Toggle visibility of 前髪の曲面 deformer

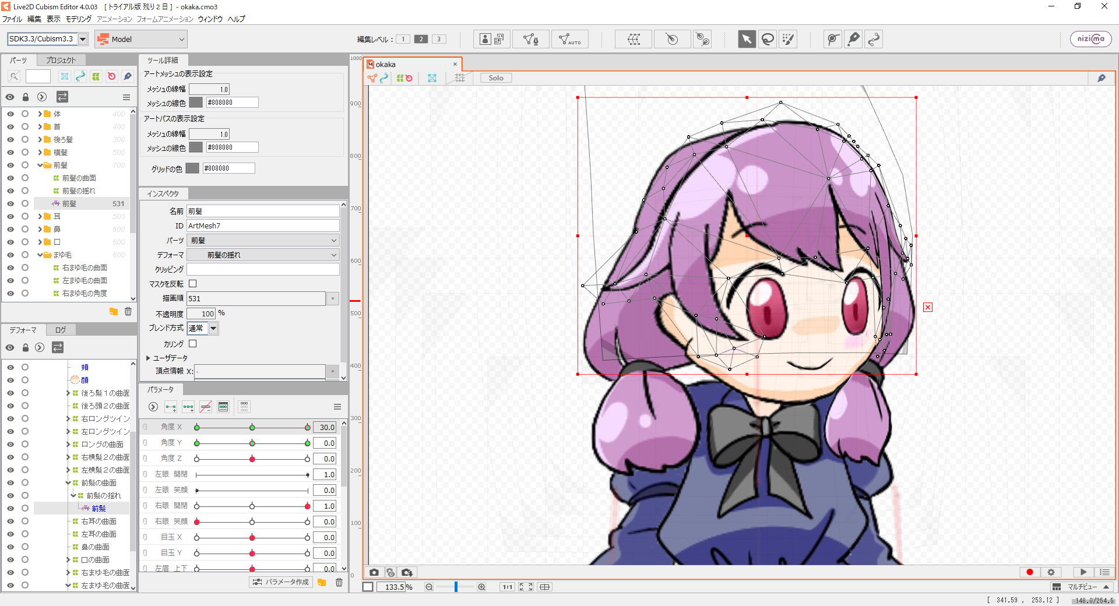click(10, 178)
